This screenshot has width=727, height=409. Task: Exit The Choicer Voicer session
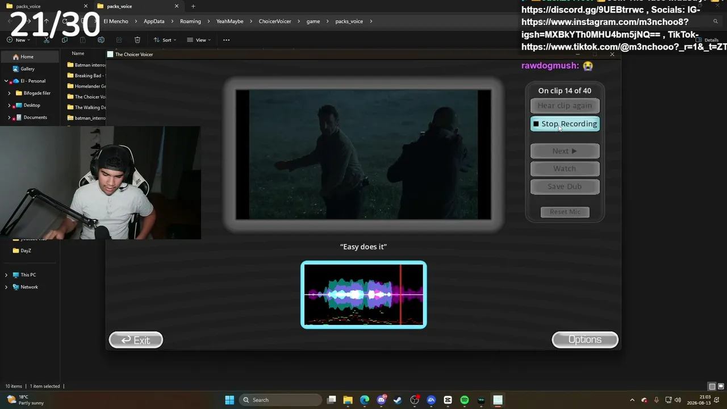(136, 340)
